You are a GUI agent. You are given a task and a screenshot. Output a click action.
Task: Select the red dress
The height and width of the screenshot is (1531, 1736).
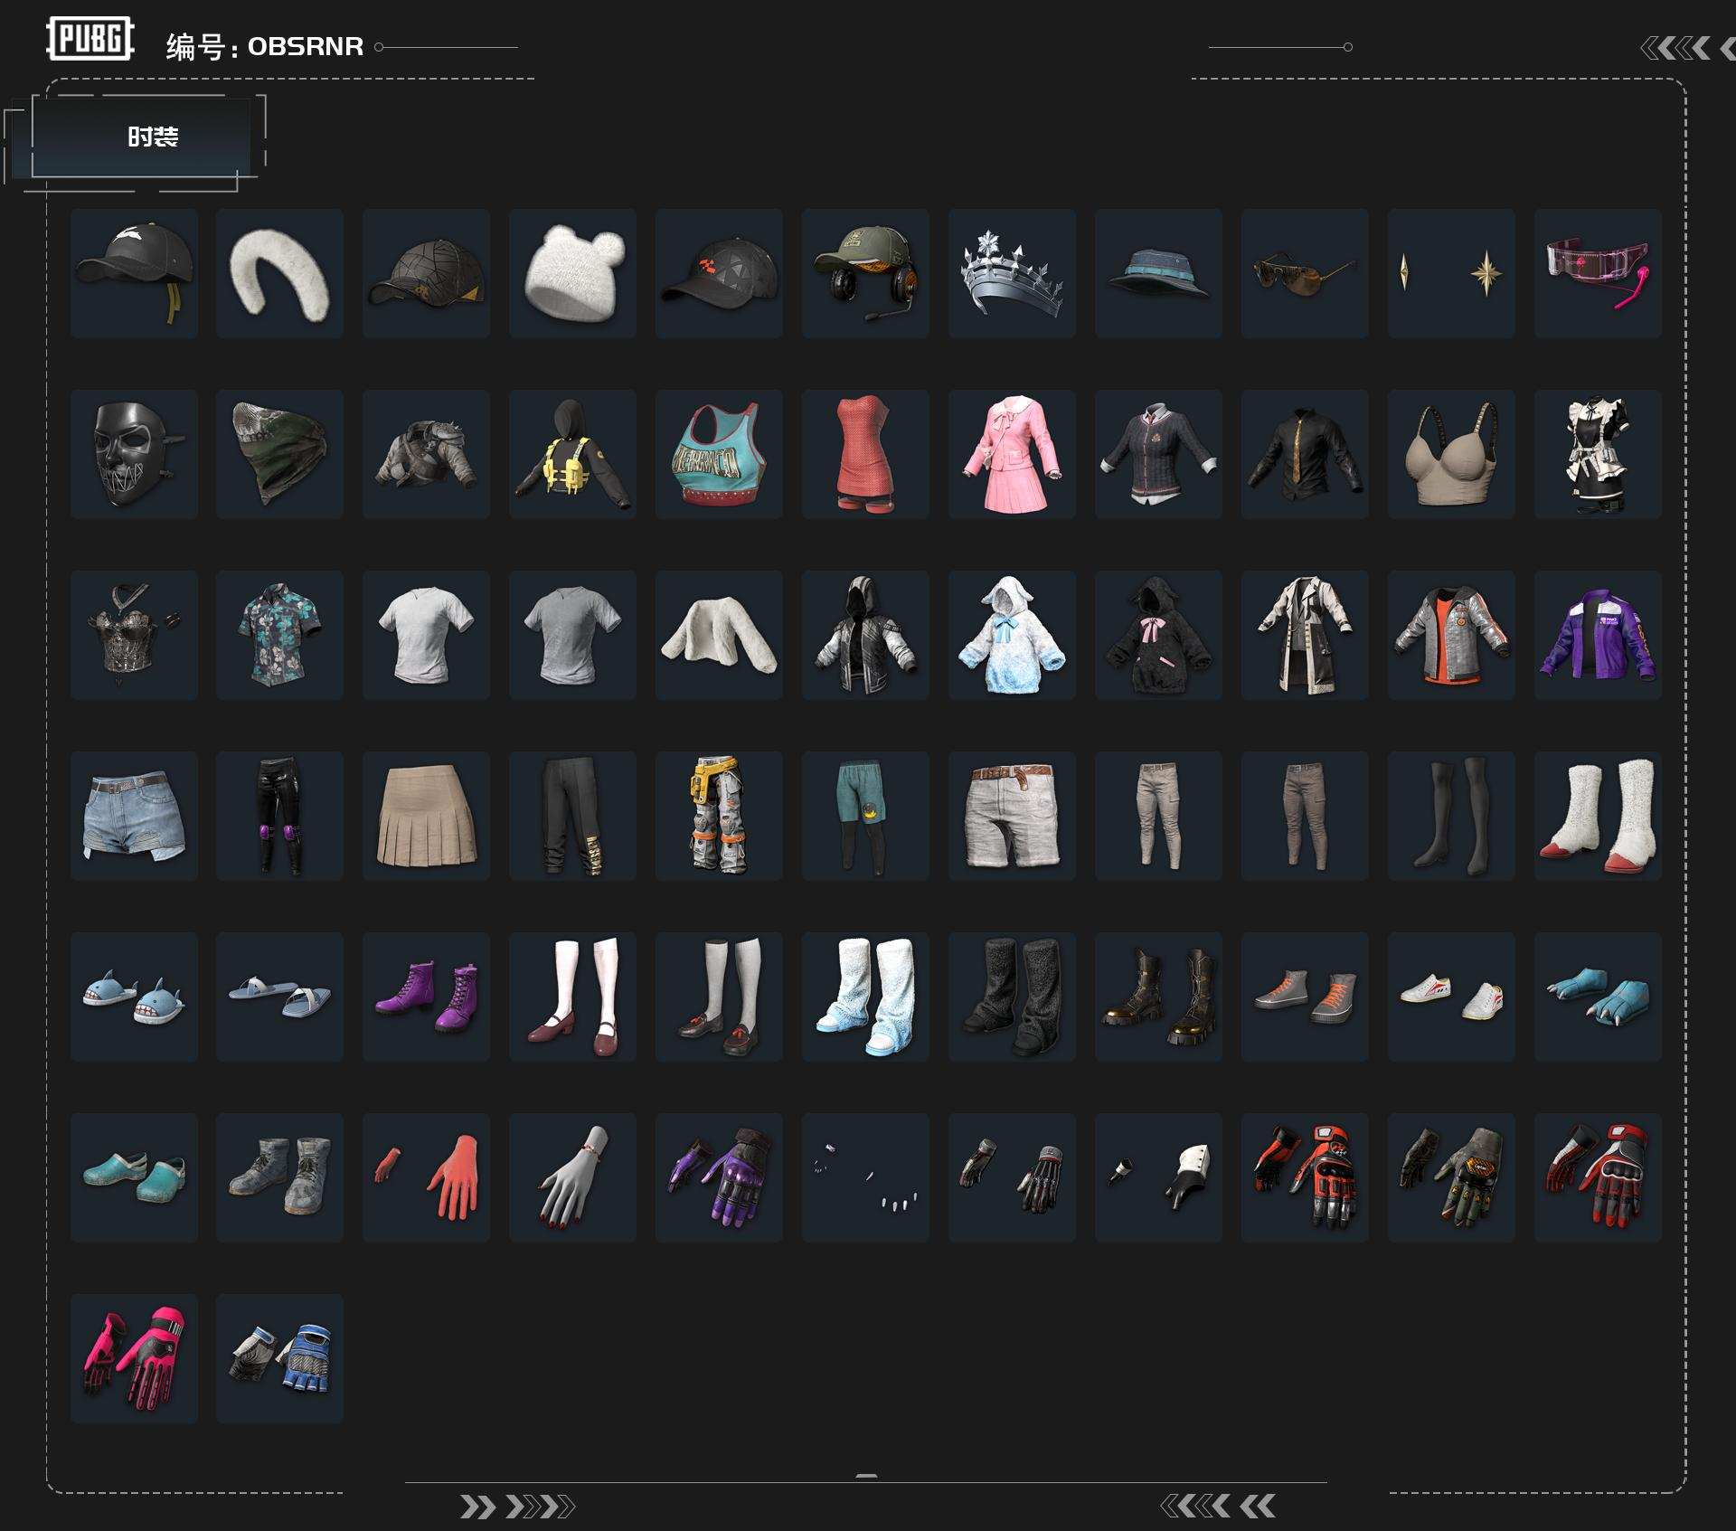[x=865, y=454]
